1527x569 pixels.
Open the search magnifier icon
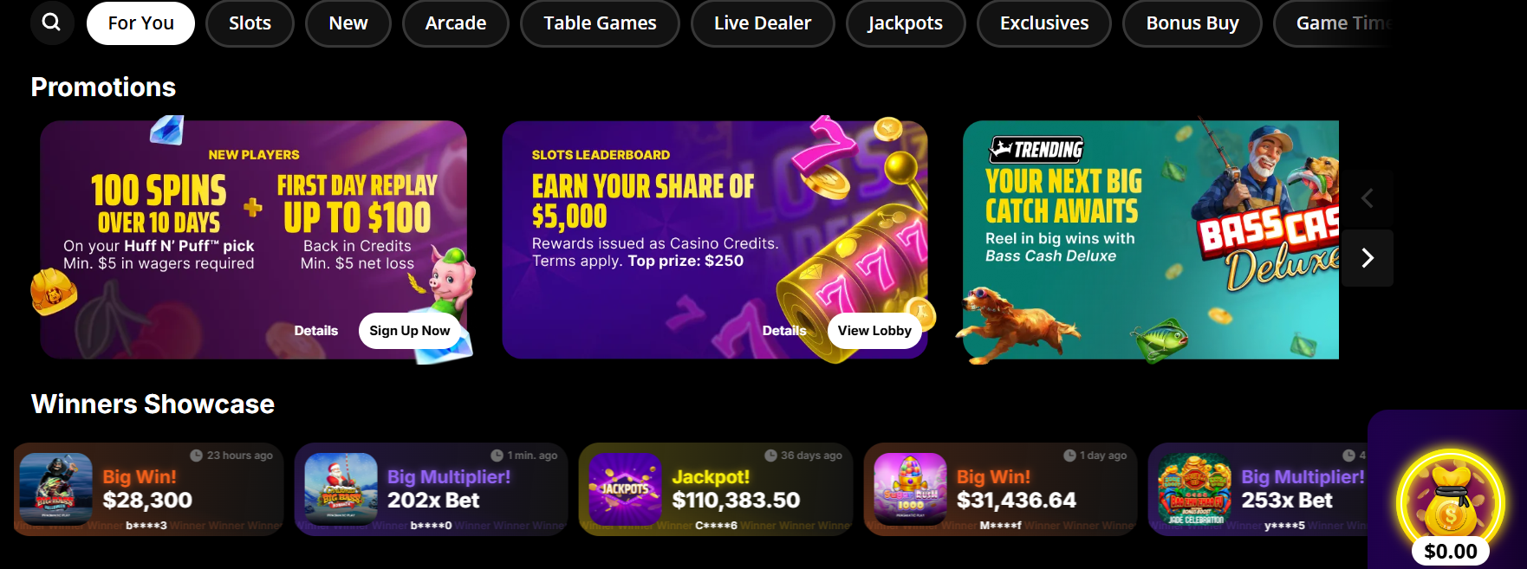coord(51,23)
